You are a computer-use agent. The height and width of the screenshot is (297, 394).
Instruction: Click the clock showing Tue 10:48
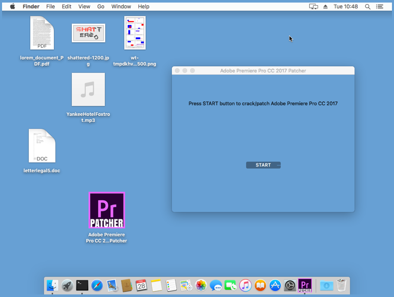pyautogui.click(x=346, y=7)
